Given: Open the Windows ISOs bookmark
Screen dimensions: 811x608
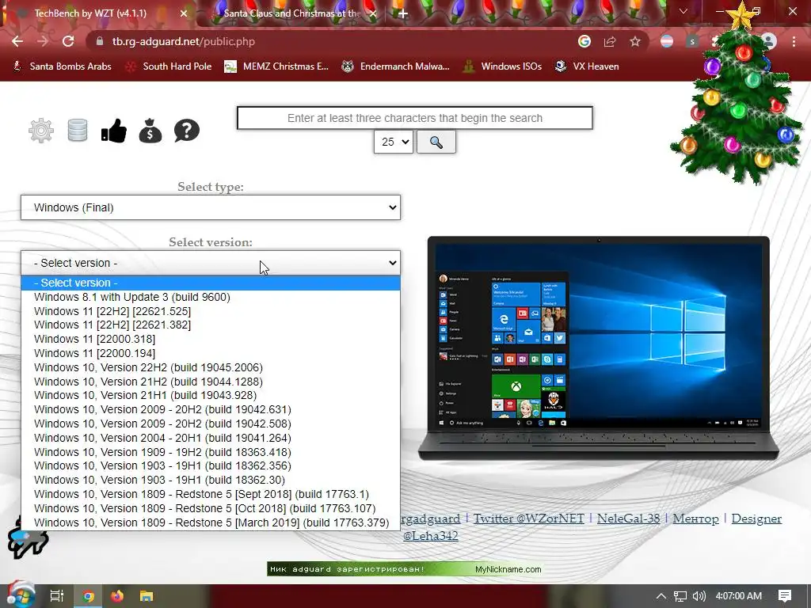Looking at the screenshot, I should coord(502,66).
